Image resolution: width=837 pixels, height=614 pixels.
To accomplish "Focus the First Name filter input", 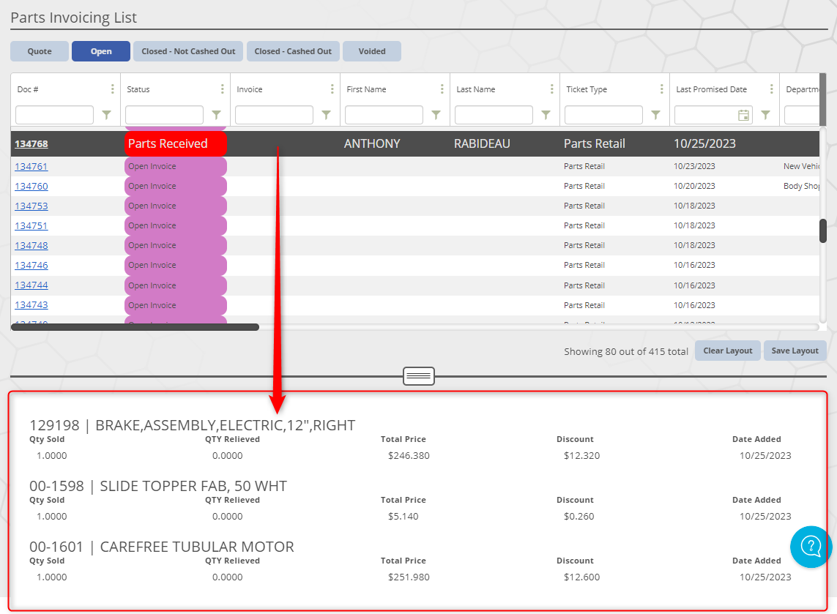I will [x=384, y=115].
